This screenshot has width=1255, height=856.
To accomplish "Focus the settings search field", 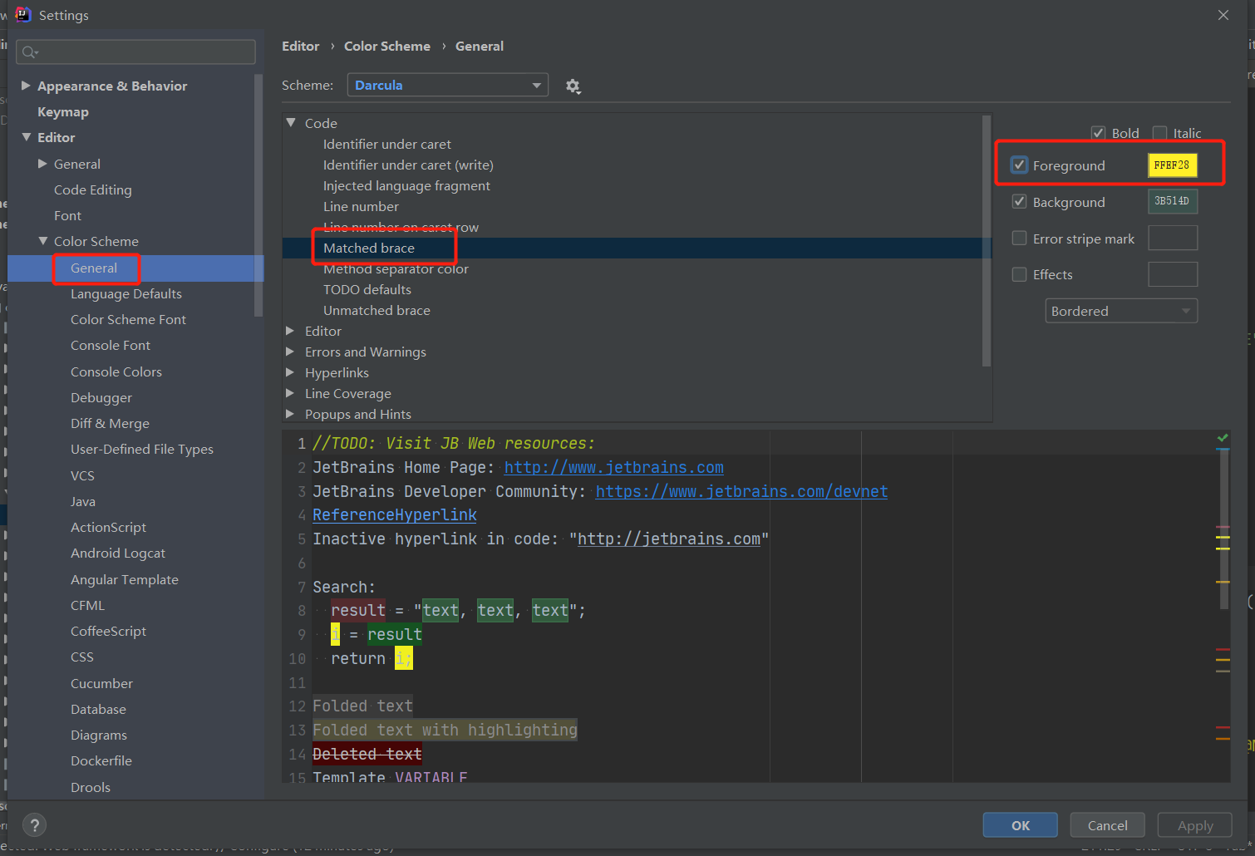I will [x=136, y=52].
